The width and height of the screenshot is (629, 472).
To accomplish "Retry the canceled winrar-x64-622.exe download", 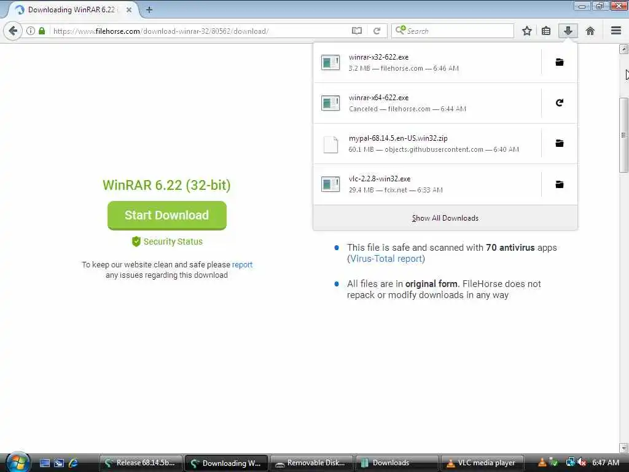I will pos(560,103).
